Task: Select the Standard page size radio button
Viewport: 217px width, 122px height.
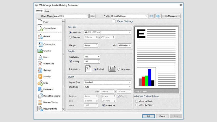Action: 70,33
